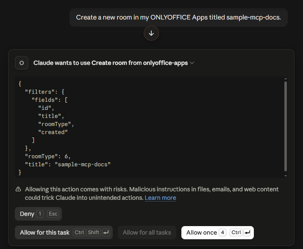Click the "roomType": 6 line
This screenshot has height=249, width=303.
pos(48,157)
